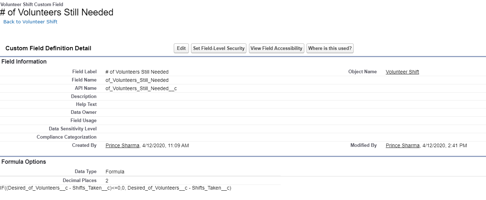
Task: Open Set Field-Level Security
Action: pos(219,48)
